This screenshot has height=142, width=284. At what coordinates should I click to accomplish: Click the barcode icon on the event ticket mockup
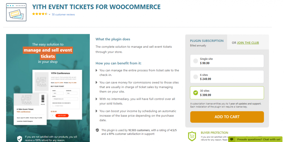[x=43, y=99]
